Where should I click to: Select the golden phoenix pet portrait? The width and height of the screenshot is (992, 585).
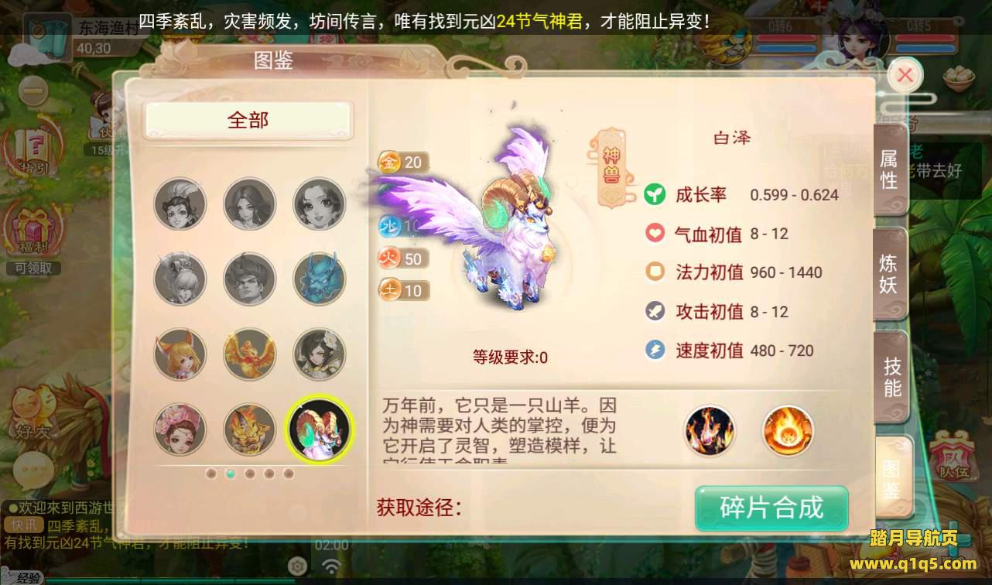250,354
